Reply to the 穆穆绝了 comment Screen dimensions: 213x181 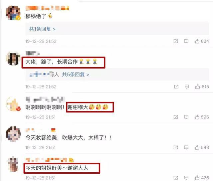click(186, 41)
